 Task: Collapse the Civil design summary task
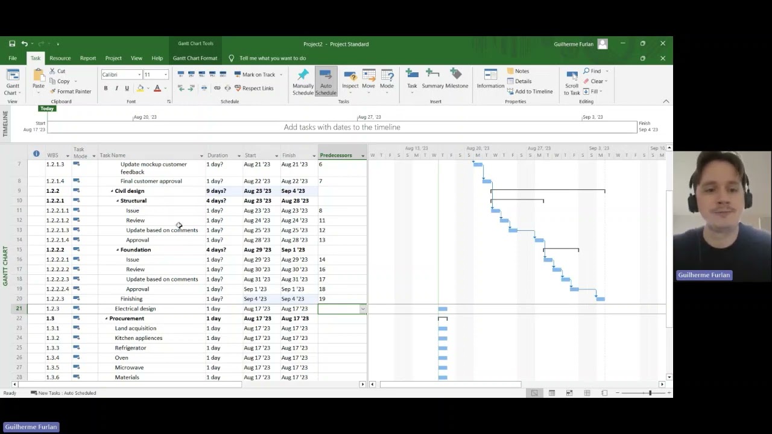coord(112,191)
